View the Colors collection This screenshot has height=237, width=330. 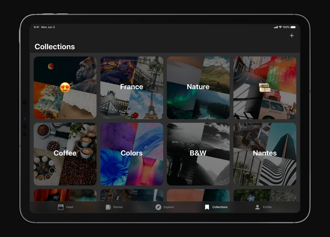coord(132,153)
